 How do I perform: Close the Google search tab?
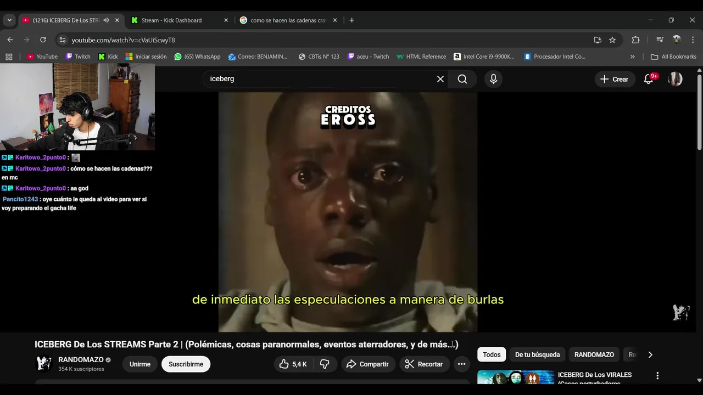[335, 20]
